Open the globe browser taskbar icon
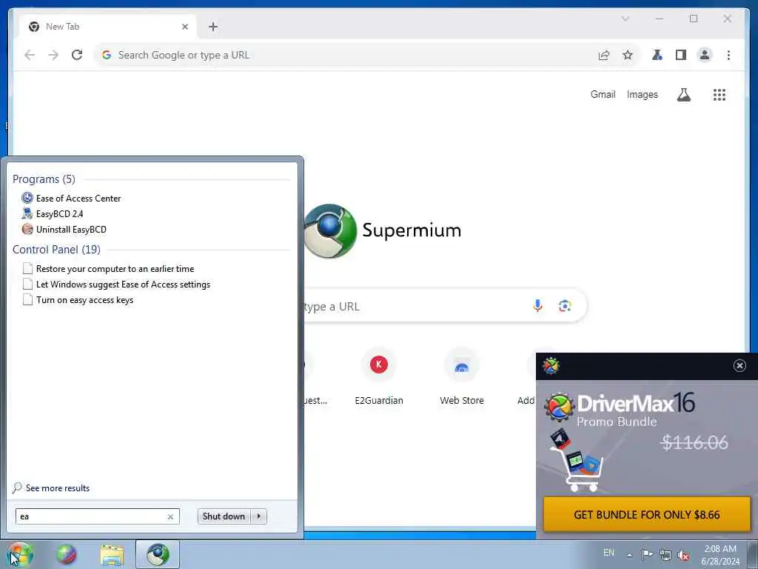Image resolution: width=758 pixels, height=569 pixels. (66, 554)
